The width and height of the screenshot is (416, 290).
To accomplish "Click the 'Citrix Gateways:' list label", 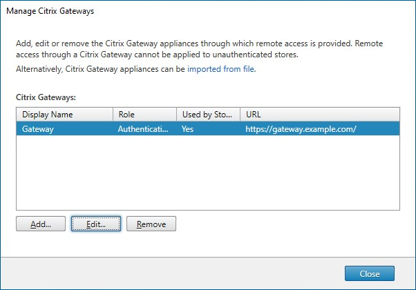I will [44, 98].
